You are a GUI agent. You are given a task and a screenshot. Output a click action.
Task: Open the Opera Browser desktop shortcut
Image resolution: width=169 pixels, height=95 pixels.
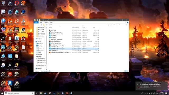coord(17,4)
